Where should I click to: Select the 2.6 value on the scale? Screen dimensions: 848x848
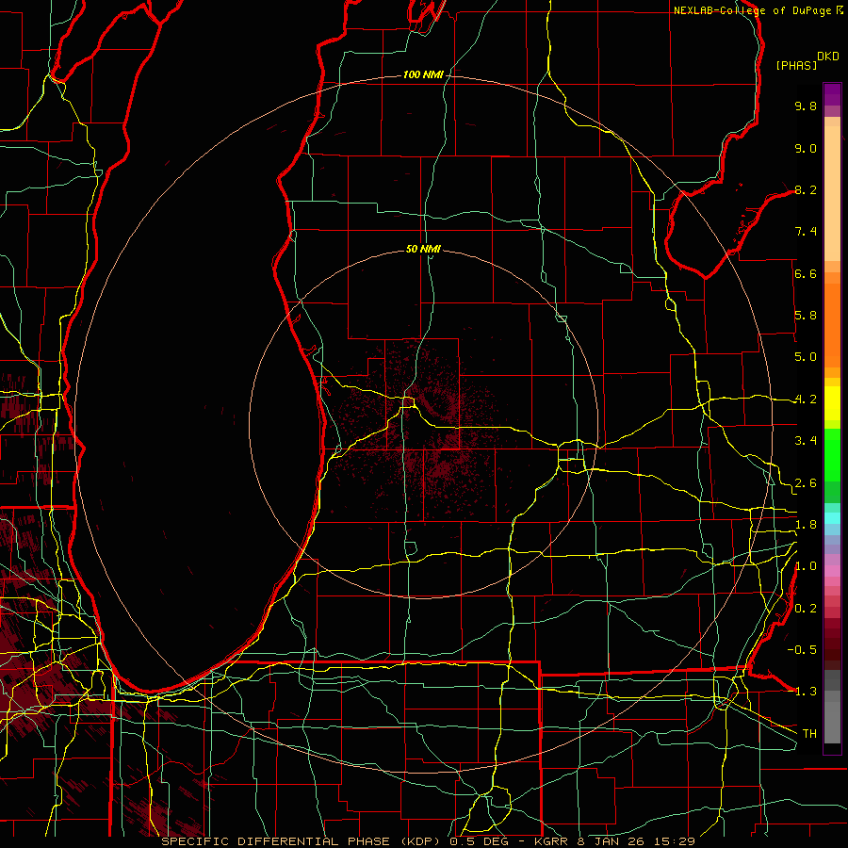point(806,483)
